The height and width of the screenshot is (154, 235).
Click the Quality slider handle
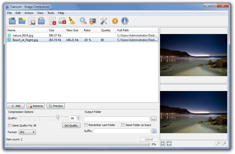(58, 117)
